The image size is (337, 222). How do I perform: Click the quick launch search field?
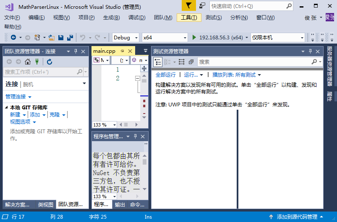pos(248,6)
